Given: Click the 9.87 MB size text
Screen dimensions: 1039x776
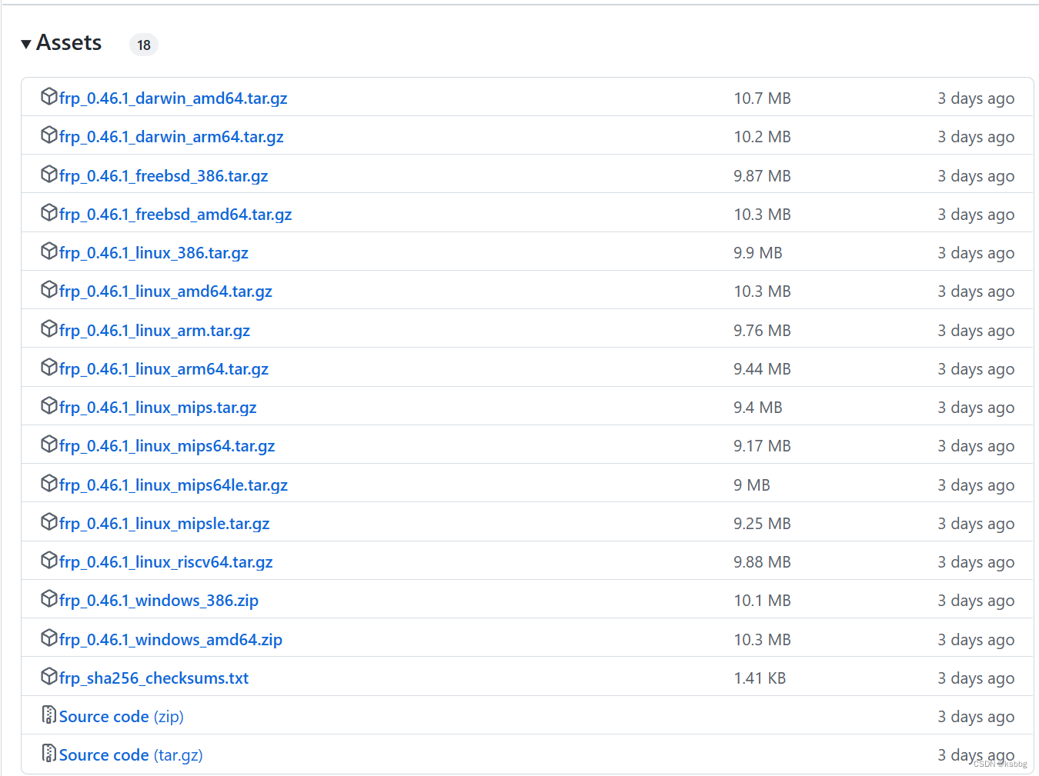Looking at the screenshot, I should click(762, 176).
